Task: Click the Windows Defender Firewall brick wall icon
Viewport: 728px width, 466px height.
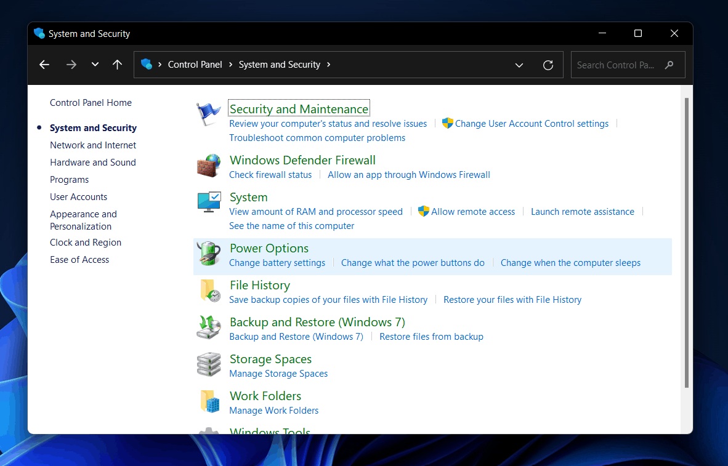Action: 208,166
